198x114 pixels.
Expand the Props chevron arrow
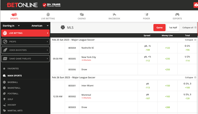coord(47,42)
